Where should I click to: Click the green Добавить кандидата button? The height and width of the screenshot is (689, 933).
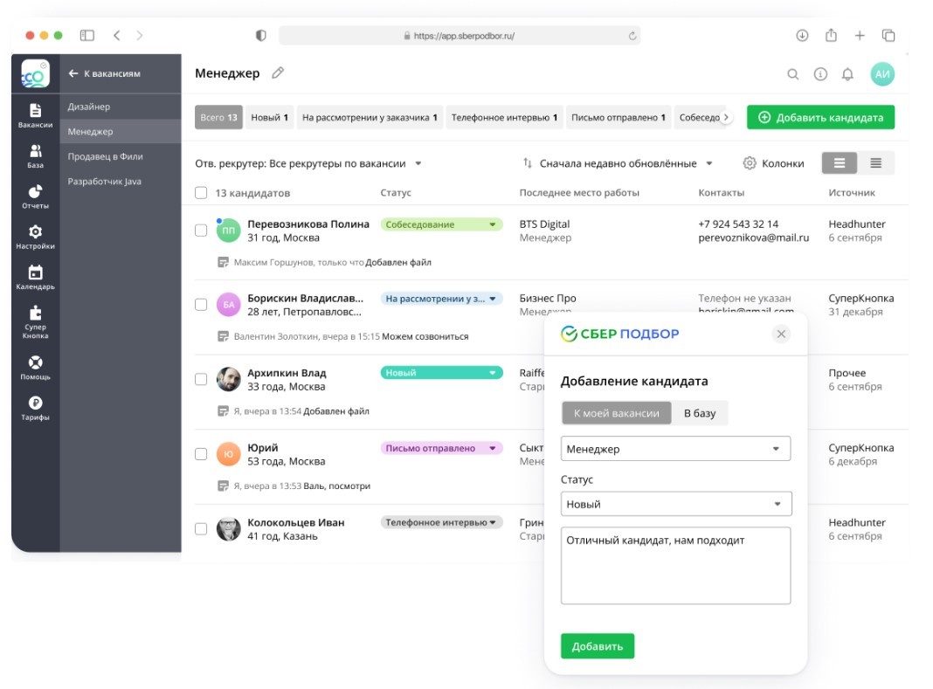(819, 117)
